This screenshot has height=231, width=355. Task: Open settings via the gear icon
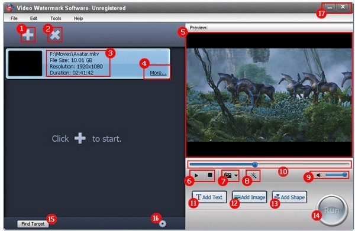(x=163, y=224)
